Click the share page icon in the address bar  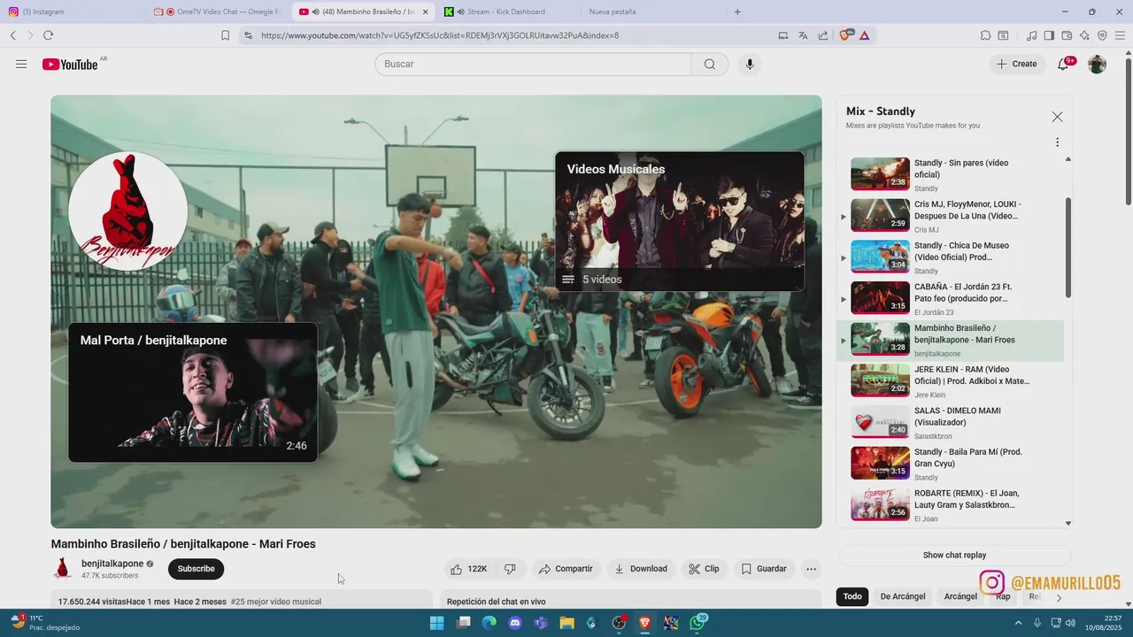[823, 35]
